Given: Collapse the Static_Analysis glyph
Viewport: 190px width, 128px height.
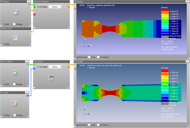Looking at the screenshot, I should pos(27,61).
